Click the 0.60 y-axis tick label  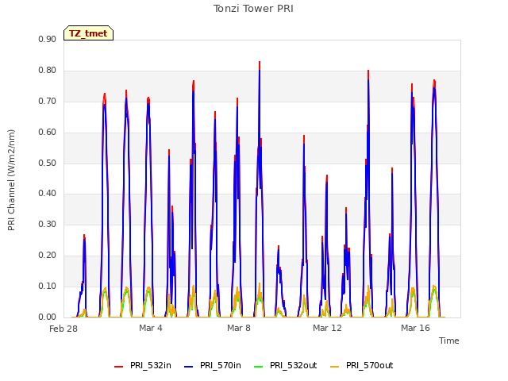(x=48, y=132)
